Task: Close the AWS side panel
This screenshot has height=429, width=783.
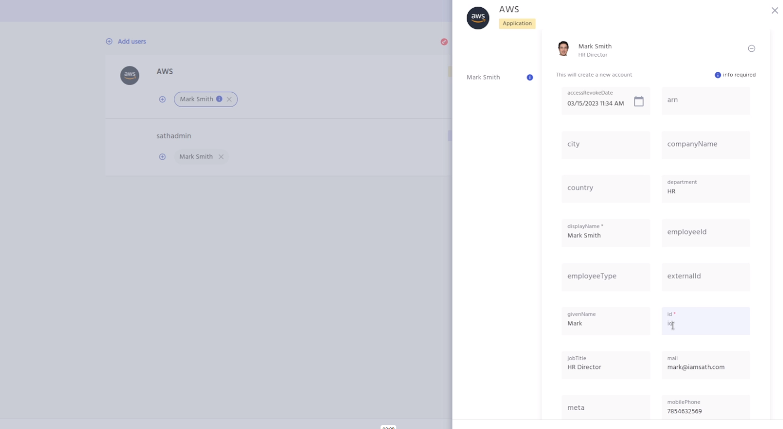Action: (x=774, y=10)
